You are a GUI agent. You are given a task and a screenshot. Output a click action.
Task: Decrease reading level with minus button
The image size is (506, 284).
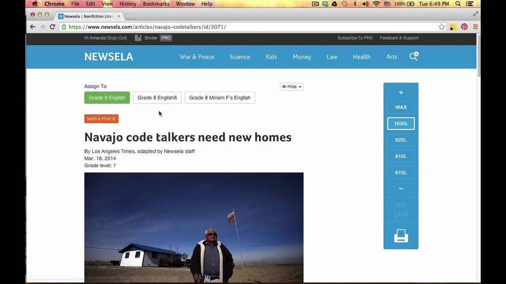point(401,188)
